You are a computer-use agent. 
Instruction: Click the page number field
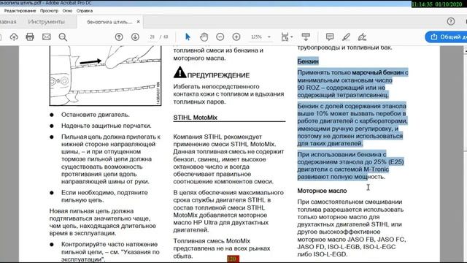tap(153, 37)
